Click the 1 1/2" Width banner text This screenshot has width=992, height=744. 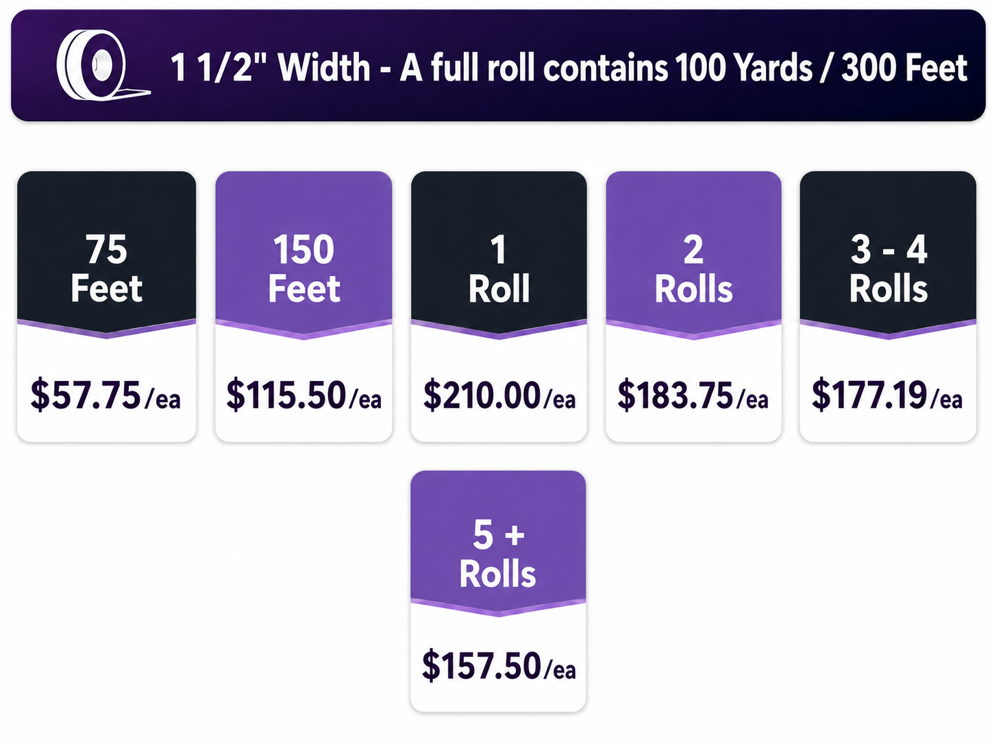click(271, 68)
